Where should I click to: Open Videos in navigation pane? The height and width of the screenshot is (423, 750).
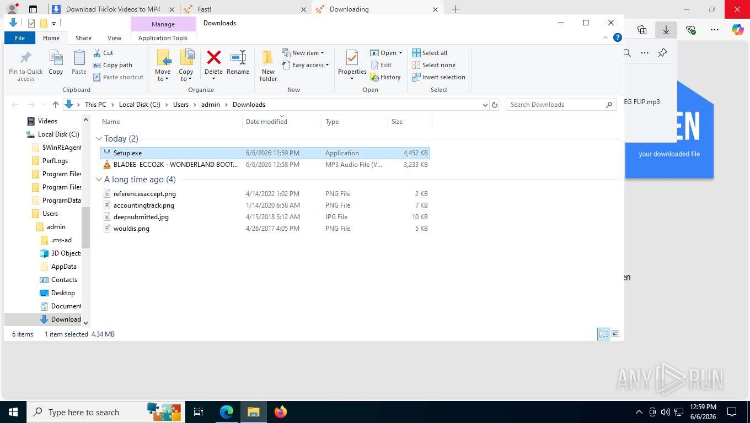click(x=47, y=121)
